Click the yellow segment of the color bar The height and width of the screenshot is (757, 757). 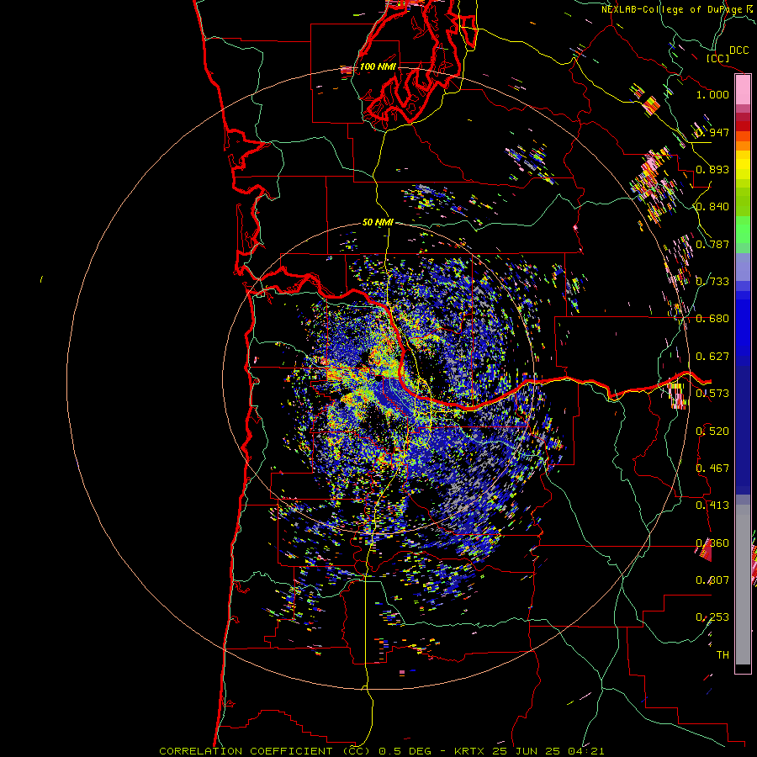(743, 165)
